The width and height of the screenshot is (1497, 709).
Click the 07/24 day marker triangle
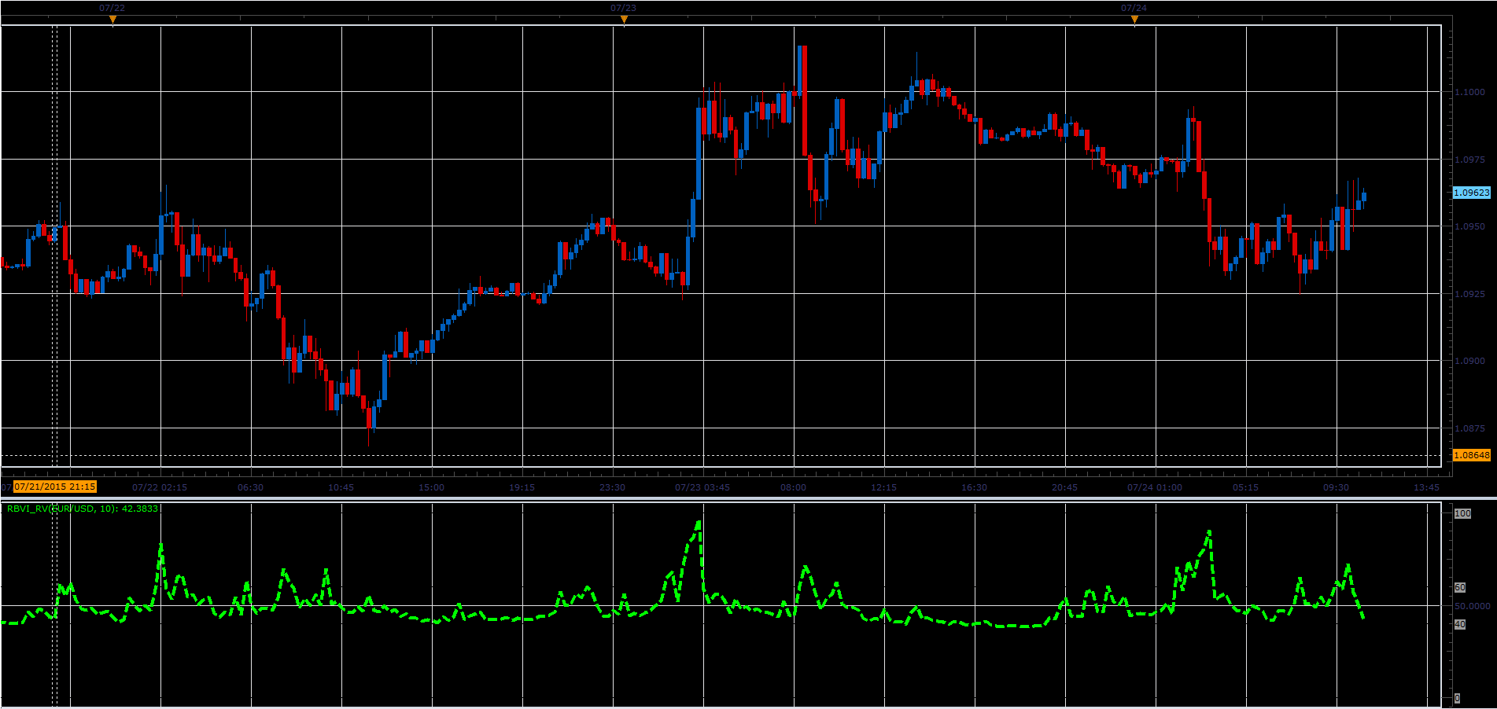click(1134, 20)
